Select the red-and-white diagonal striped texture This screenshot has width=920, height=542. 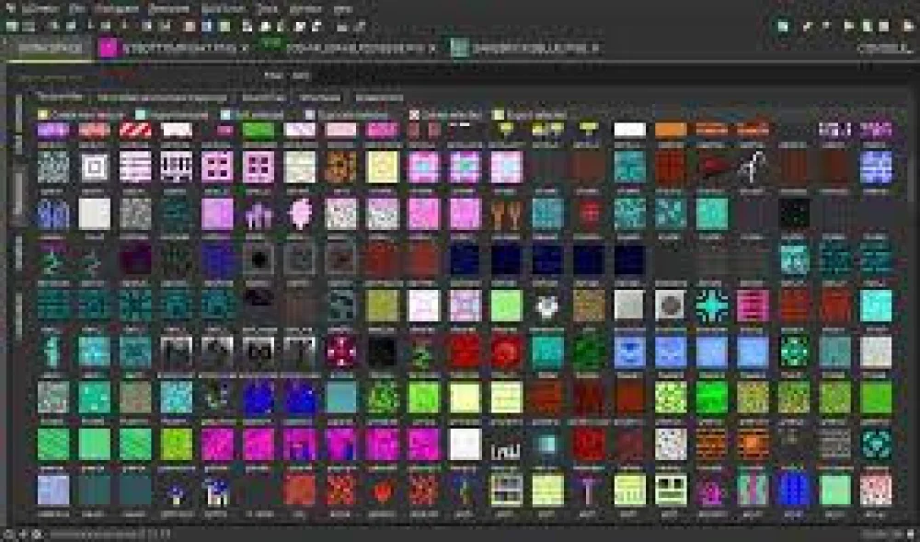click(x=135, y=130)
